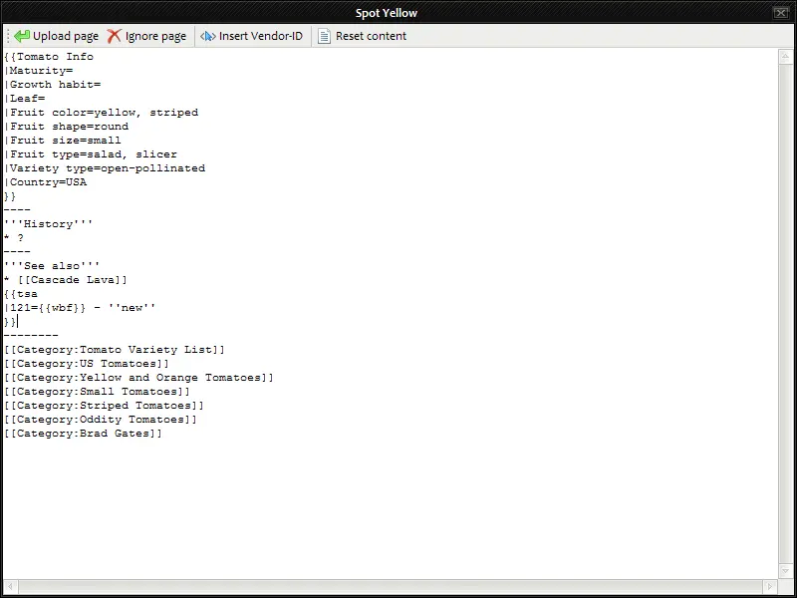Viewport: 797px width, 598px height.
Task: Click the vertical scrollbar up arrow
Action: [x=785, y=56]
